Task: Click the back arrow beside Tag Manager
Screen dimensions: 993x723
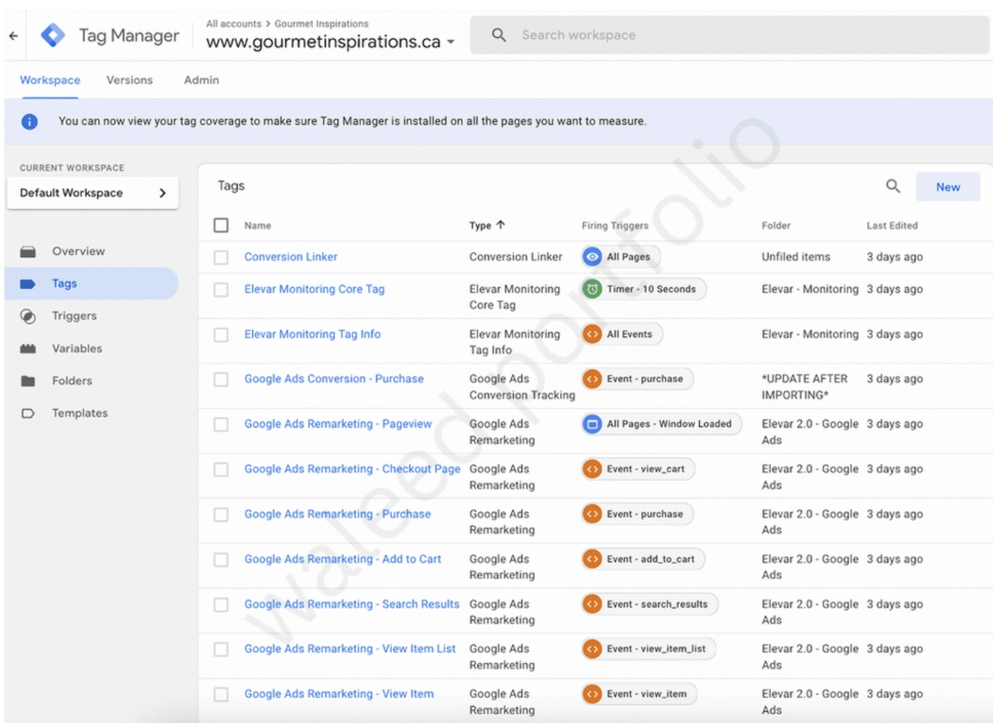Action: [13, 35]
